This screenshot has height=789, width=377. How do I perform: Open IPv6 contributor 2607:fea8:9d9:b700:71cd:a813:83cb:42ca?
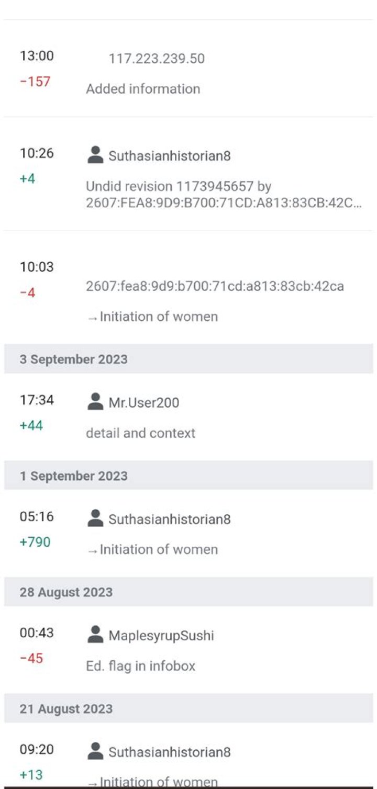point(215,286)
